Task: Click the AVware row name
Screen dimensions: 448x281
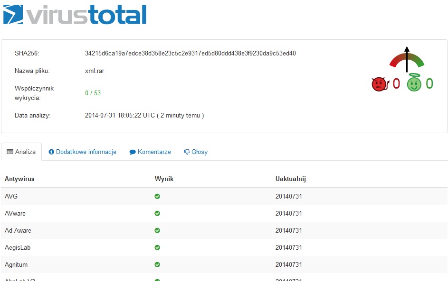Action: pyautogui.click(x=15, y=213)
